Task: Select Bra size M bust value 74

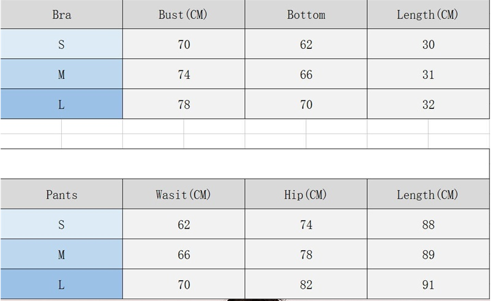Action: pyautogui.click(x=184, y=74)
